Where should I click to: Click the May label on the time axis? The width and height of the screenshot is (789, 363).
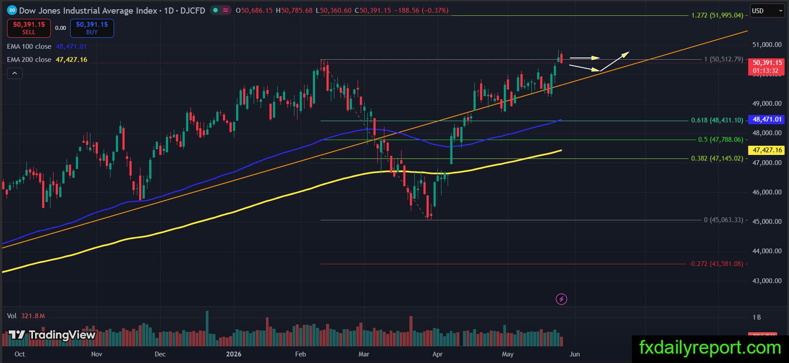coord(508,354)
